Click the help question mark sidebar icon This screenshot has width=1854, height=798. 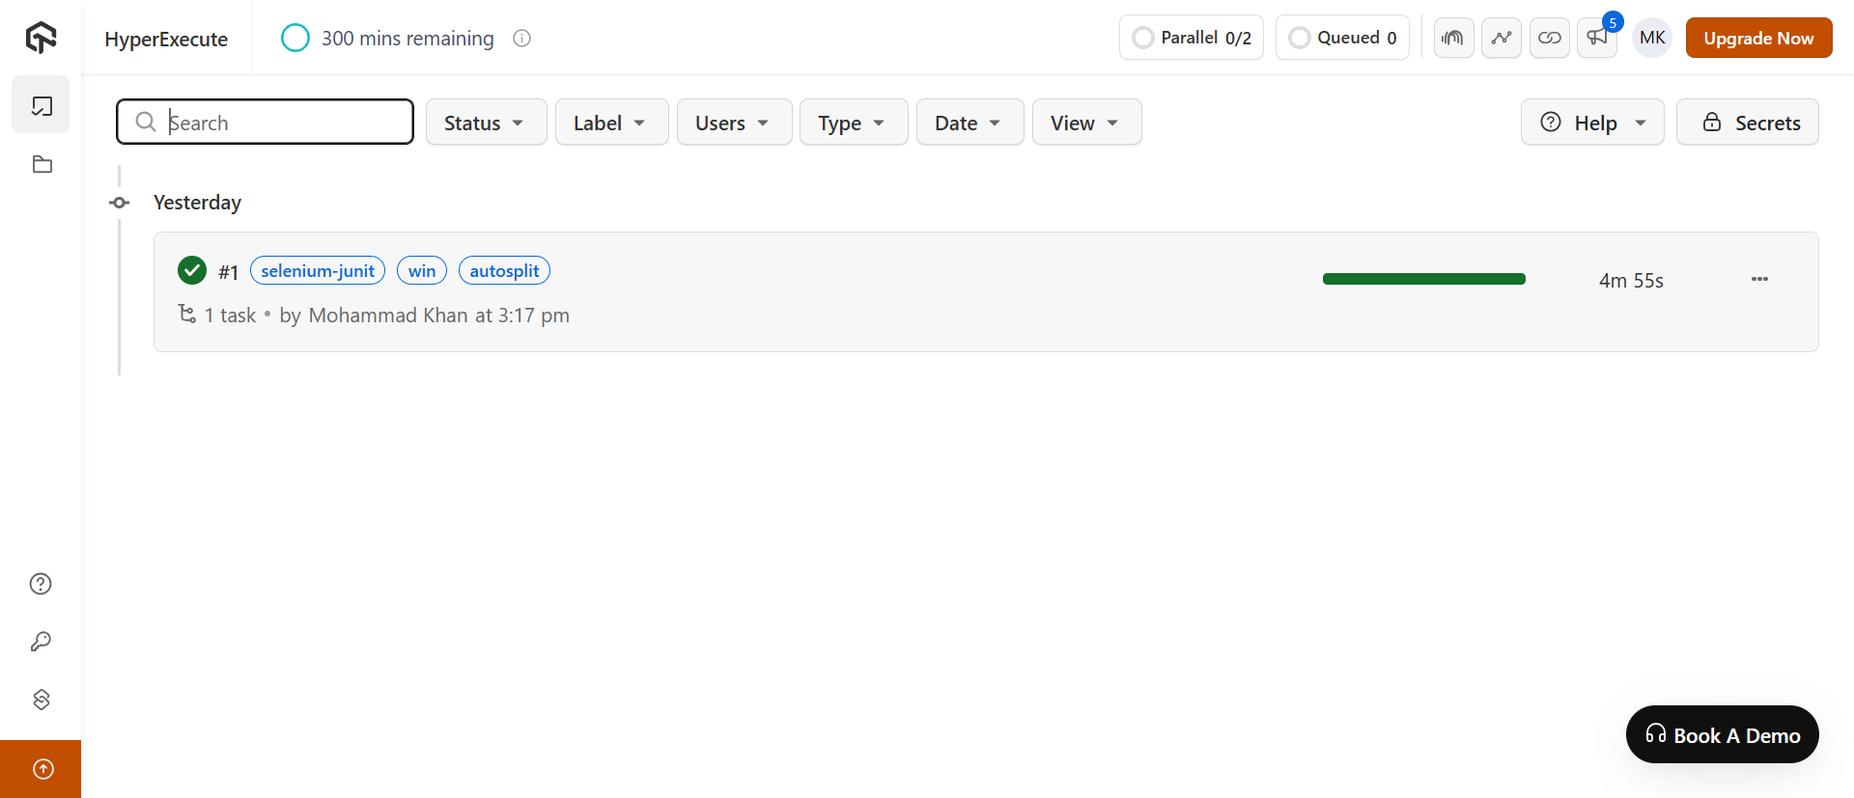(41, 584)
